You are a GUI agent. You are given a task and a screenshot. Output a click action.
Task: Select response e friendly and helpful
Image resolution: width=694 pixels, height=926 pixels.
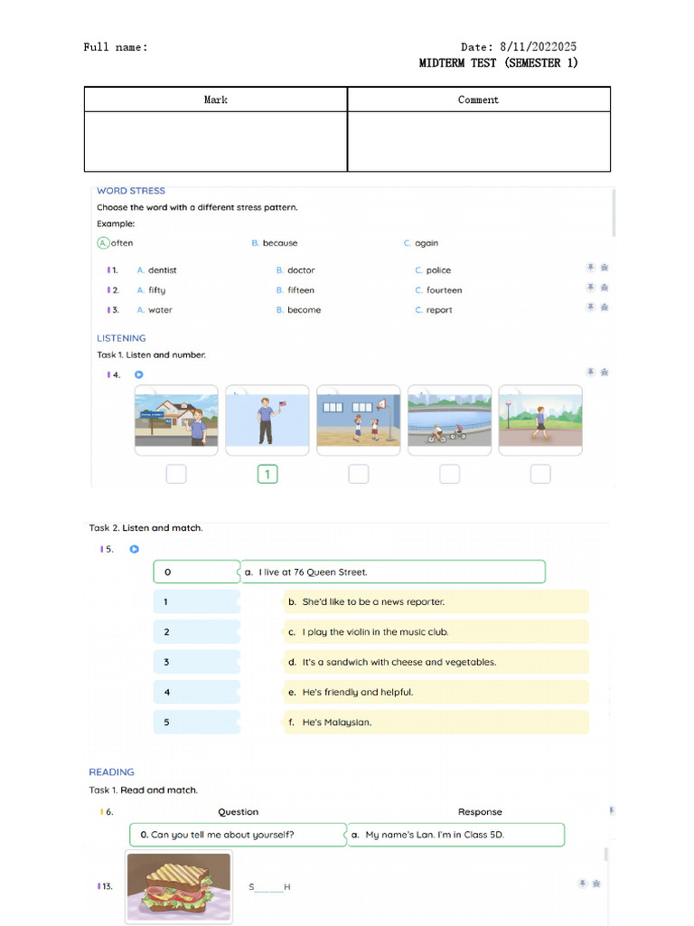(436, 692)
